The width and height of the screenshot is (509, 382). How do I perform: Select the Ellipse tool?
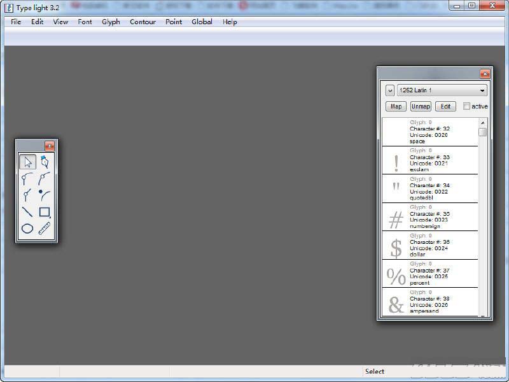point(27,229)
